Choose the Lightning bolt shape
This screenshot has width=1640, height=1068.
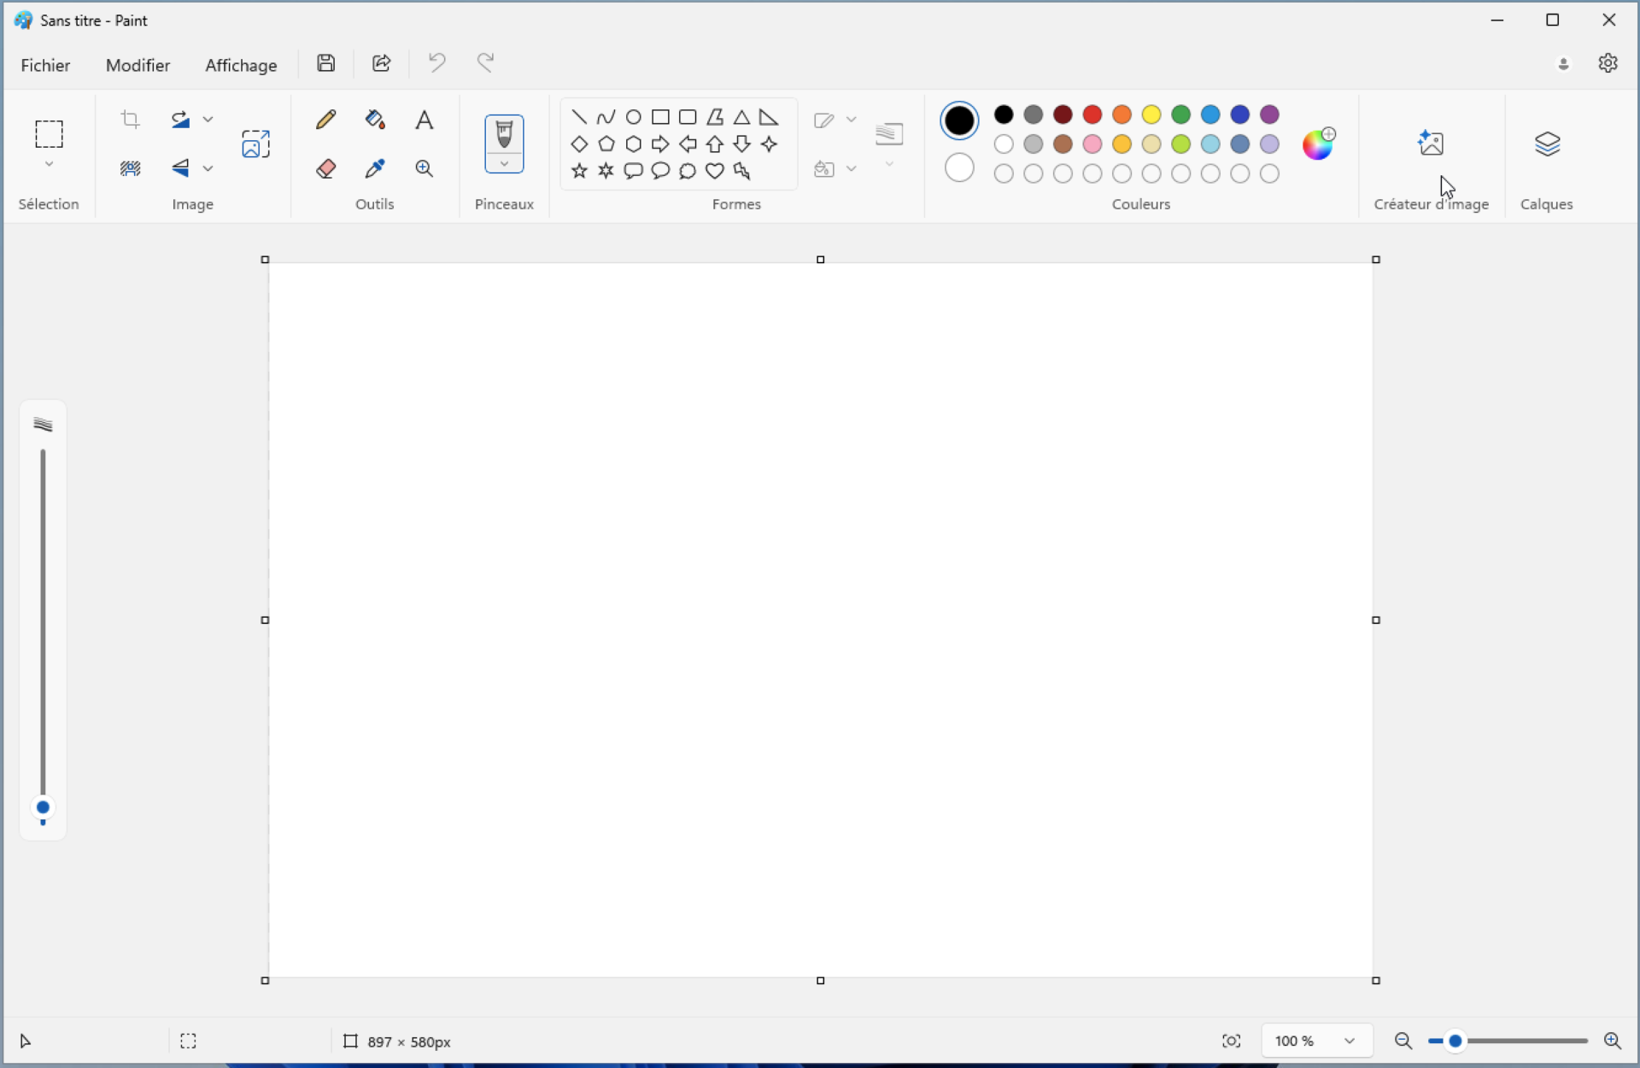click(x=741, y=171)
